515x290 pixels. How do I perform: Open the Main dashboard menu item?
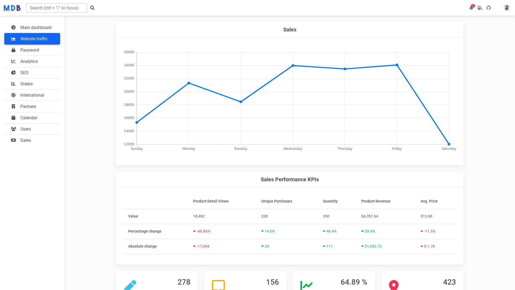tap(36, 27)
